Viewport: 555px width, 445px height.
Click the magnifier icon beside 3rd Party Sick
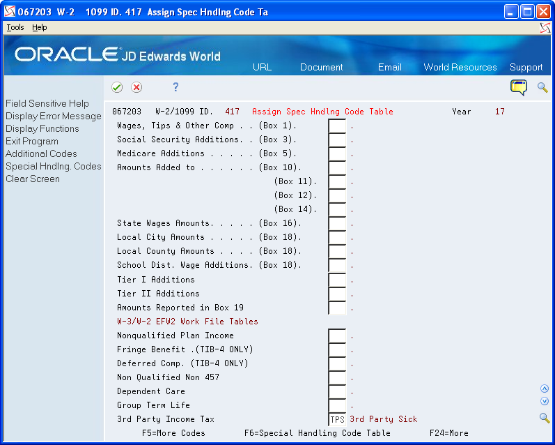point(545,418)
